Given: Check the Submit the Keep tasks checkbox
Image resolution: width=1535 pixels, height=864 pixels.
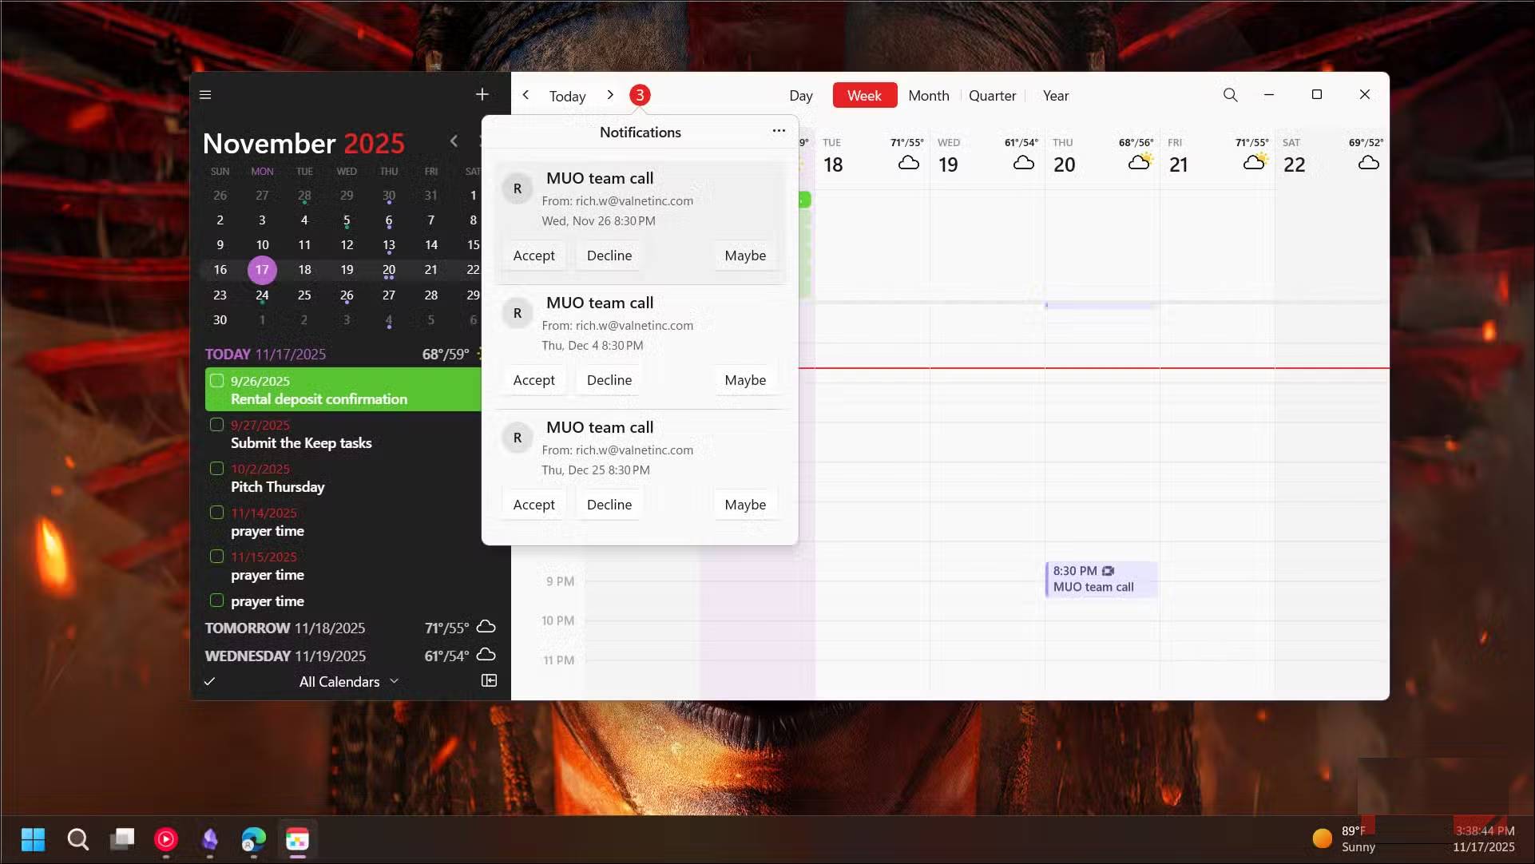Looking at the screenshot, I should 216,425.
